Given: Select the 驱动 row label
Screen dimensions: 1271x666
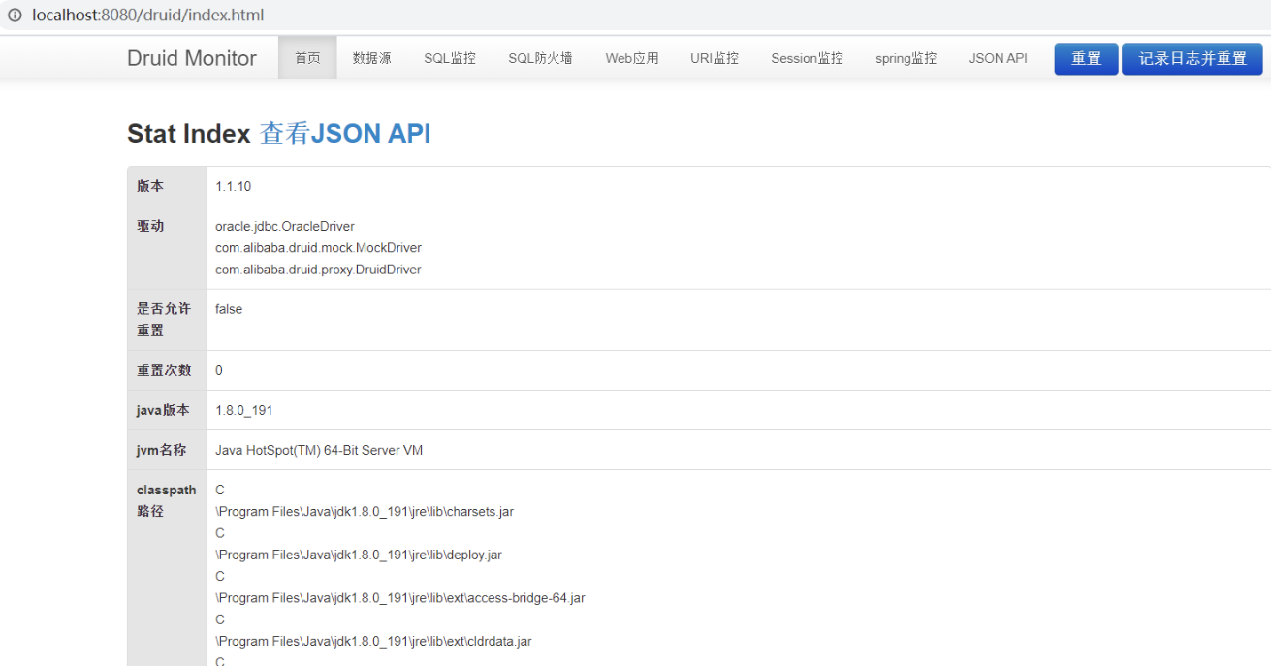Looking at the screenshot, I should point(150,226).
